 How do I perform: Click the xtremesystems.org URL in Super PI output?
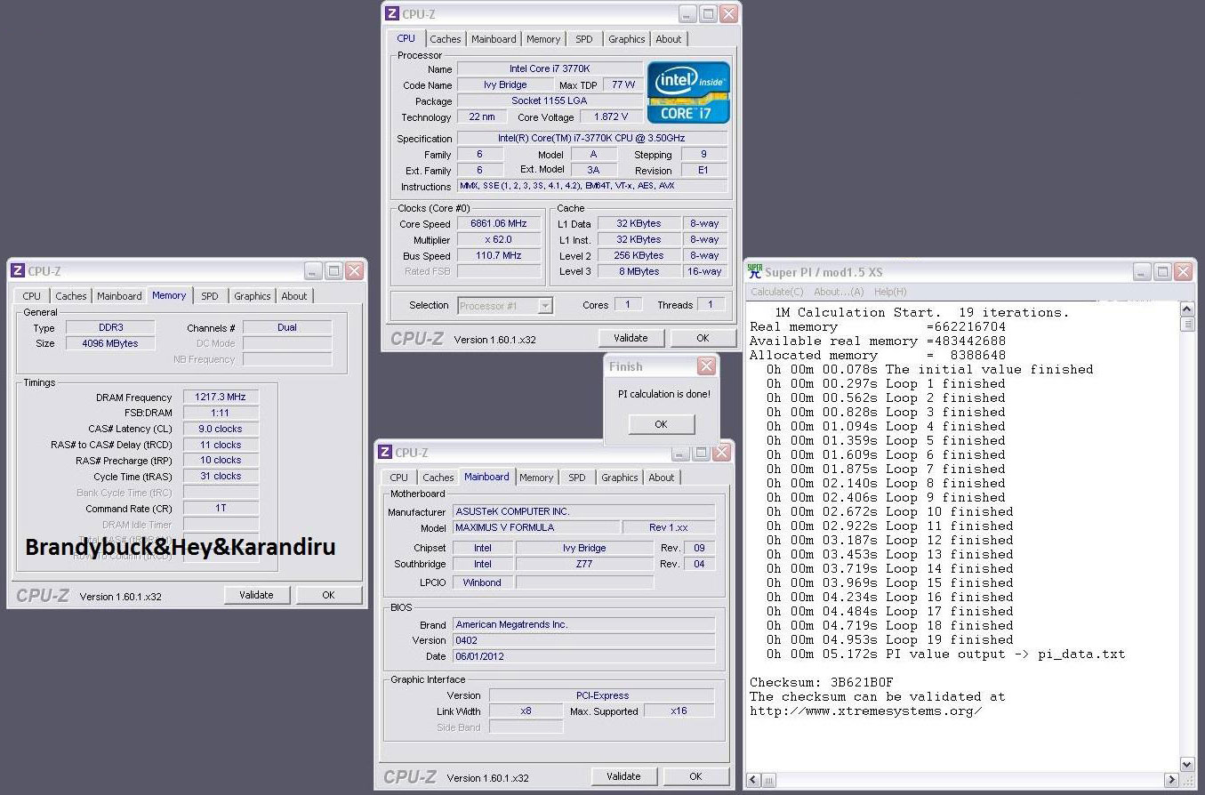click(x=865, y=711)
